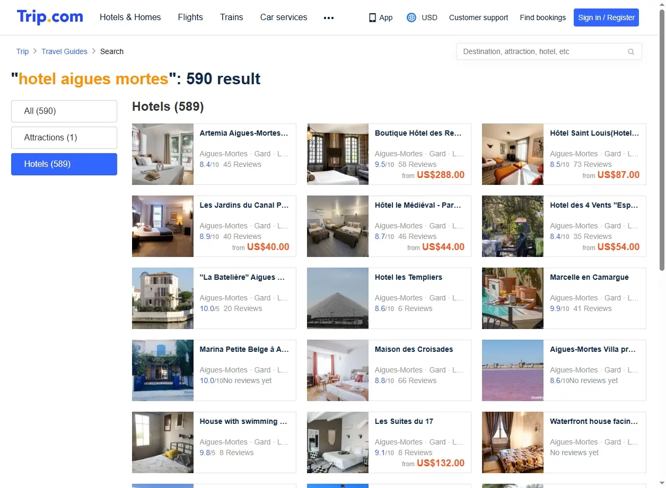The width and height of the screenshot is (666, 488).
Task: Open Hotels & Homes menu
Action: click(x=130, y=17)
